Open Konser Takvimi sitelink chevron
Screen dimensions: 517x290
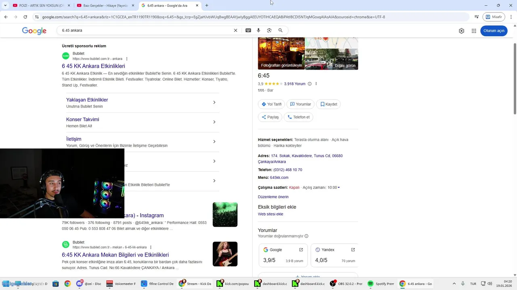(x=214, y=122)
